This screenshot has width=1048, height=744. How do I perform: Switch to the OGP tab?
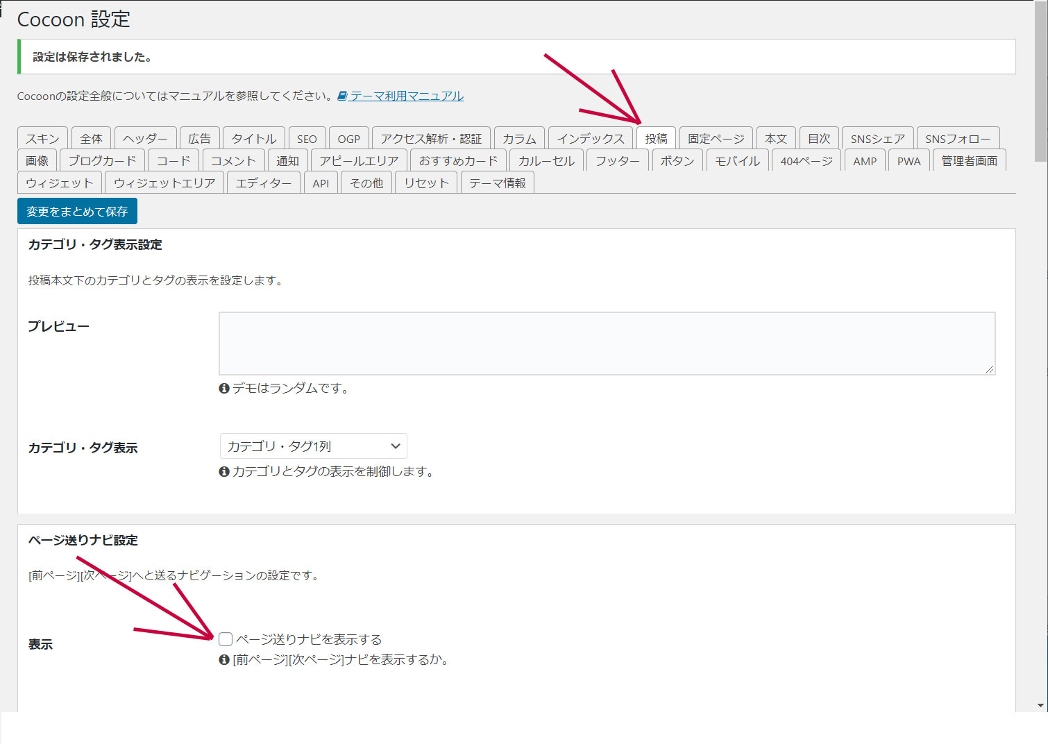click(348, 138)
